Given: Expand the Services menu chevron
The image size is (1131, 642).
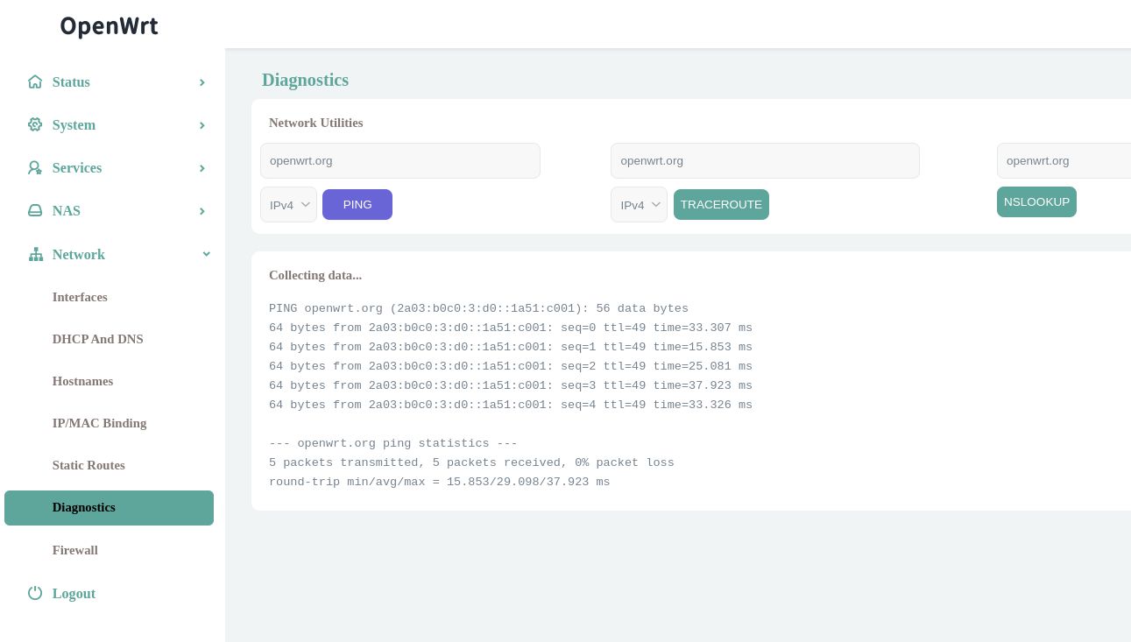Looking at the screenshot, I should click(202, 168).
